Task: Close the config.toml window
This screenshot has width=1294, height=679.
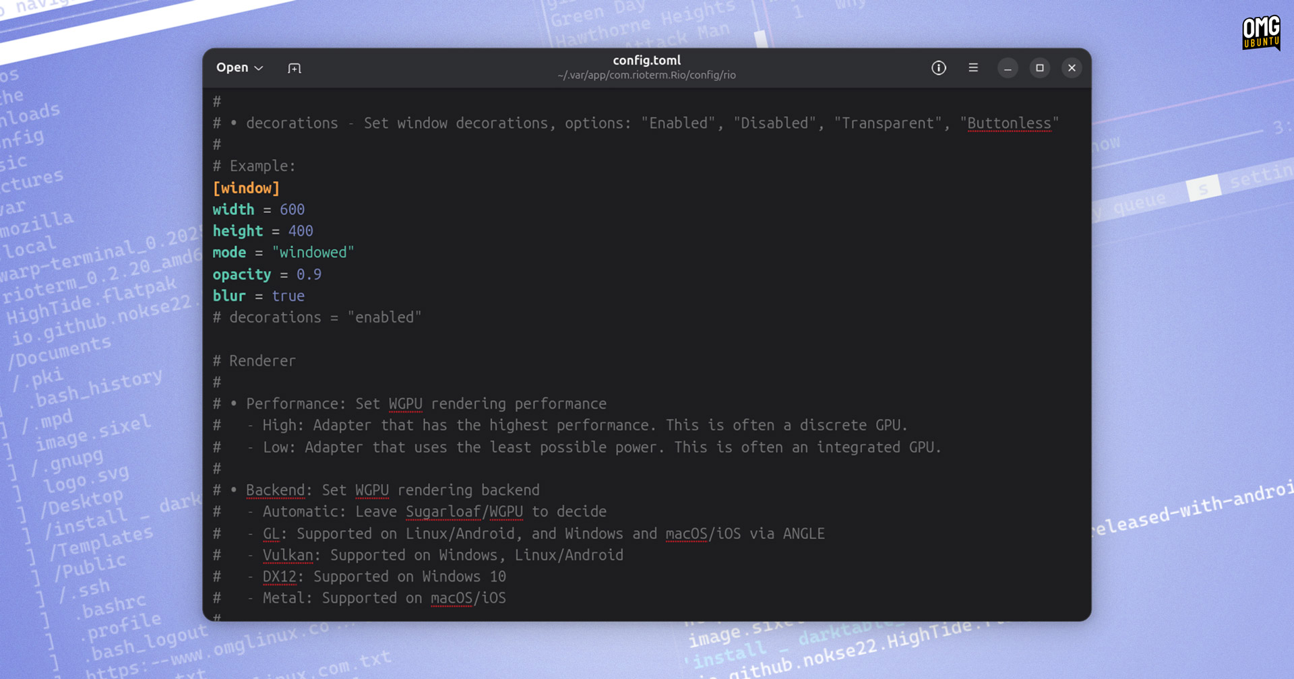Action: point(1072,68)
